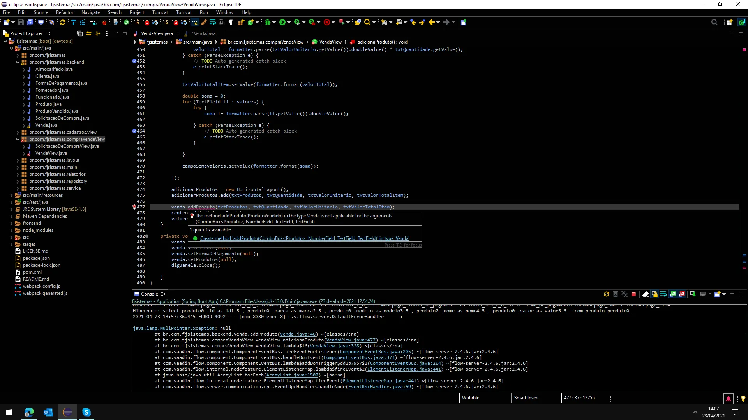Toggle Link with Editor in Project Explorer

[89, 33]
